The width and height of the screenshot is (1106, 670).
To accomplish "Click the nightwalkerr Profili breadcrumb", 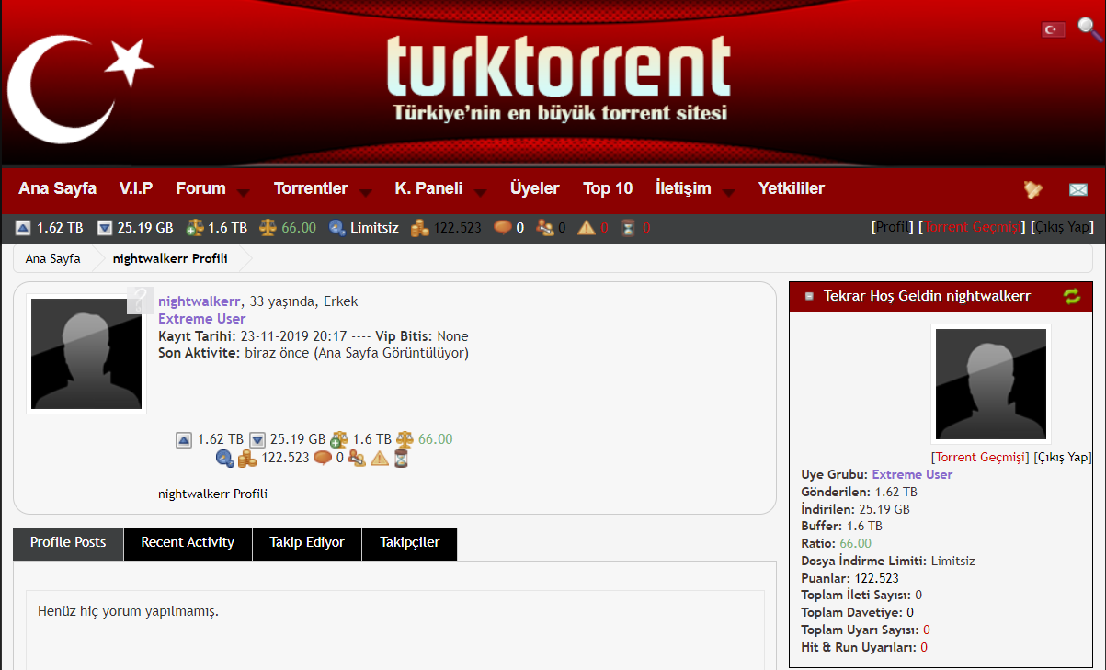I will [x=169, y=258].
